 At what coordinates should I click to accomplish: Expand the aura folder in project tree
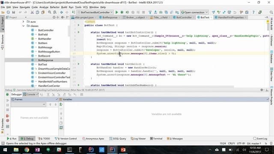[23, 22]
